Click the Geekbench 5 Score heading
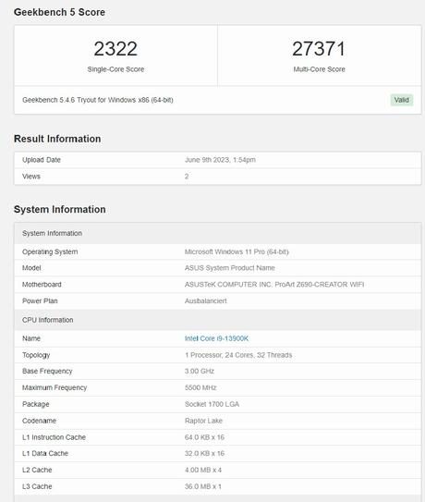The height and width of the screenshot is (502, 425). (x=59, y=12)
